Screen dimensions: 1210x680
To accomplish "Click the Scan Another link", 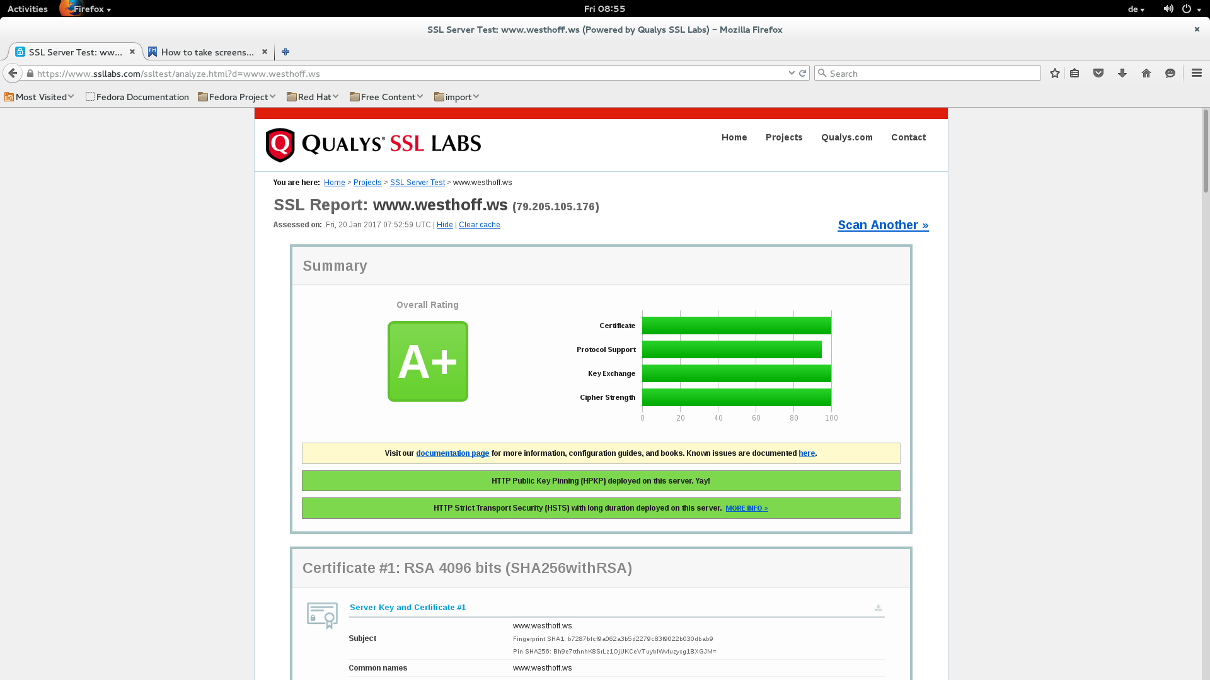I will point(882,225).
